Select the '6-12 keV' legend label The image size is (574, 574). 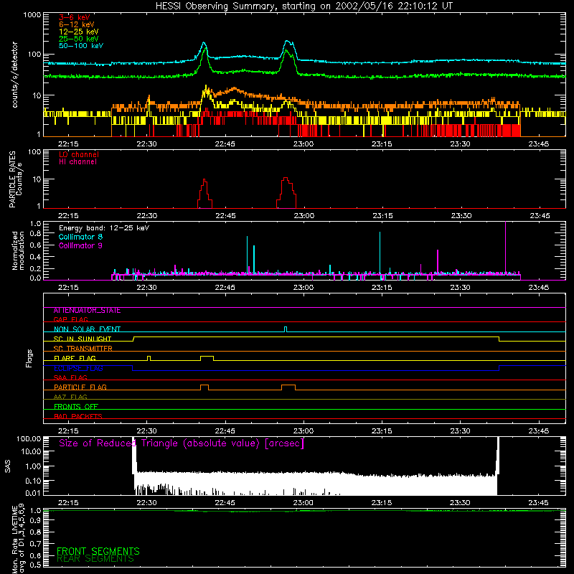point(77,24)
